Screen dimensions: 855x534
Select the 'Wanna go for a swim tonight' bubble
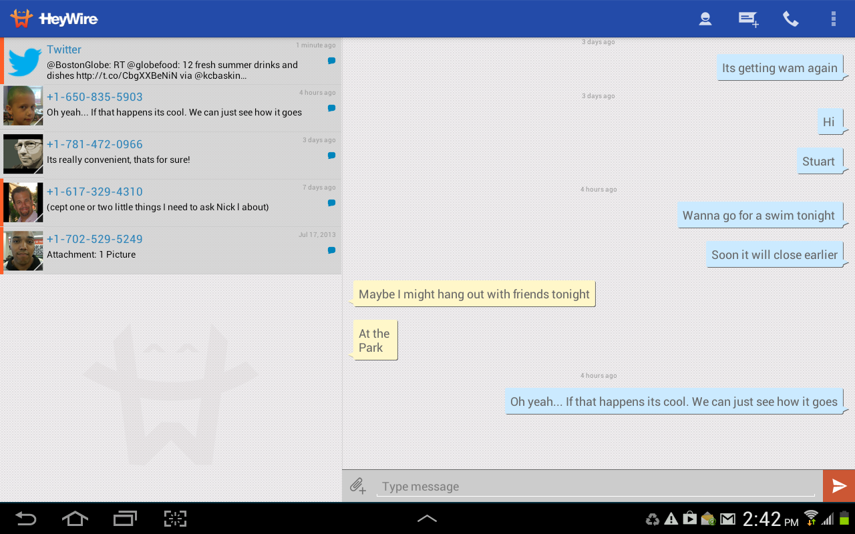(x=759, y=216)
